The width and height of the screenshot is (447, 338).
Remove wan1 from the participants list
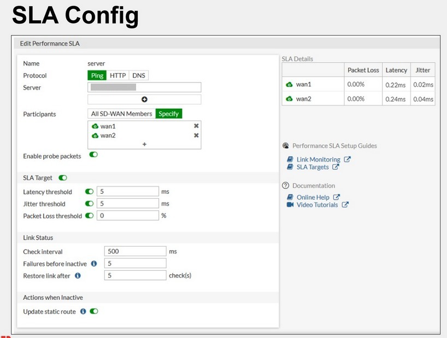click(196, 126)
